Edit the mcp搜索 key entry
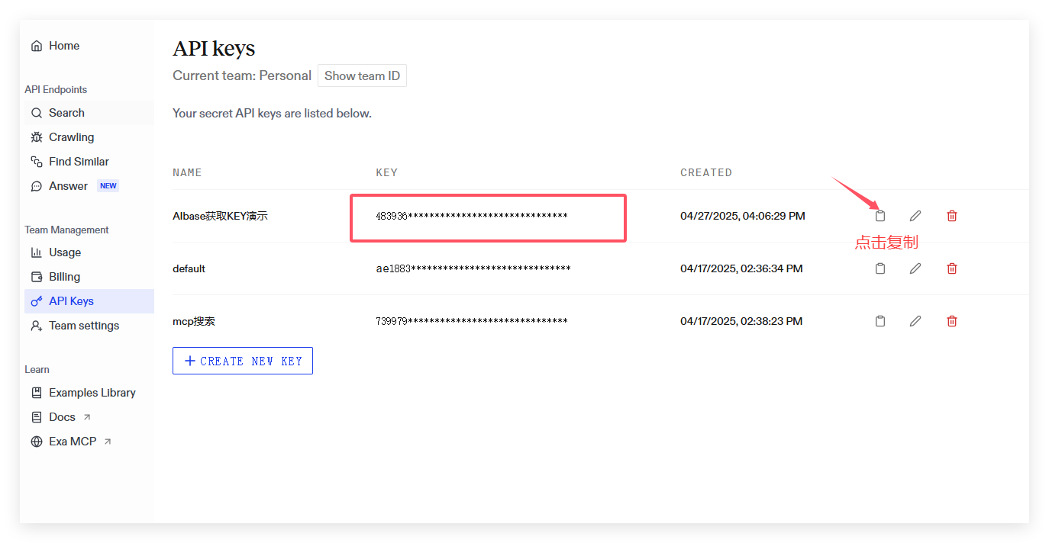Viewport: 1049px width, 543px height. click(x=915, y=321)
